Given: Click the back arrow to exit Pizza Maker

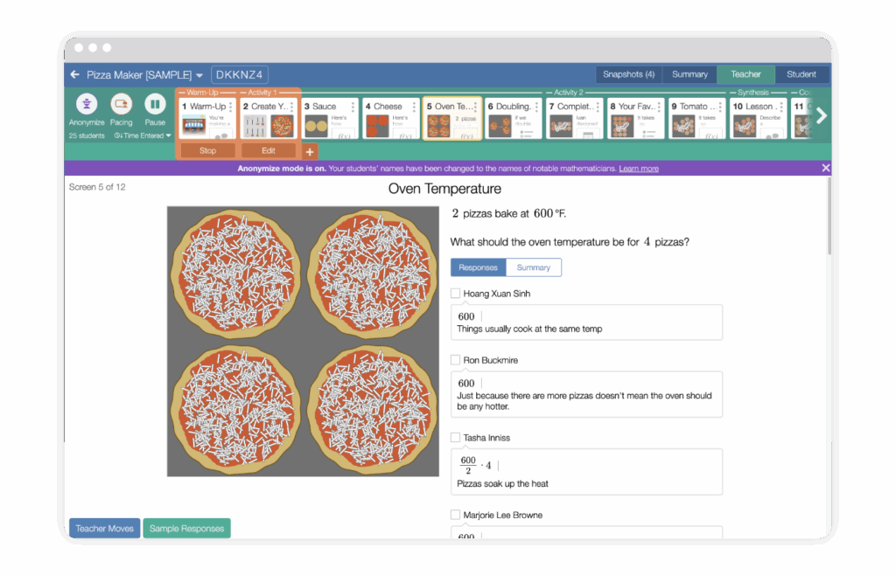Looking at the screenshot, I should [73, 74].
